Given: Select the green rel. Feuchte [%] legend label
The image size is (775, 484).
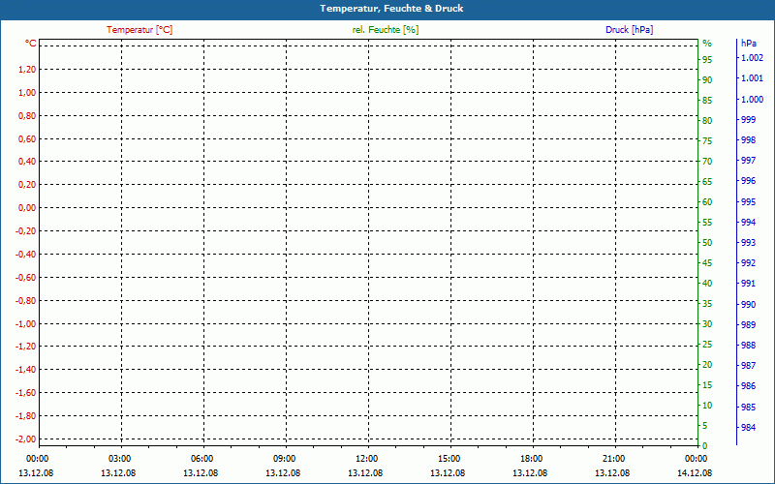Looking at the screenshot, I should [x=386, y=30].
